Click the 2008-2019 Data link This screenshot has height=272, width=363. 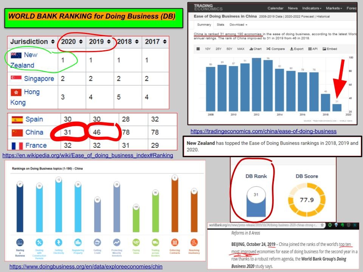[271, 17]
